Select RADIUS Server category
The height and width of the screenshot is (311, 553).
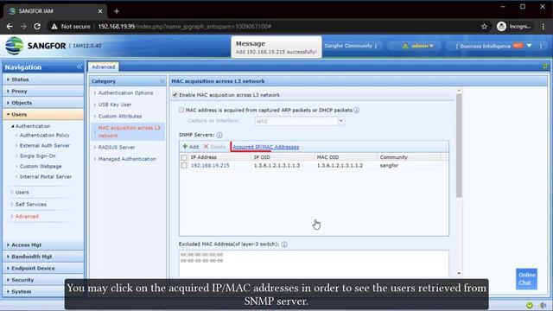[x=117, y=147]
